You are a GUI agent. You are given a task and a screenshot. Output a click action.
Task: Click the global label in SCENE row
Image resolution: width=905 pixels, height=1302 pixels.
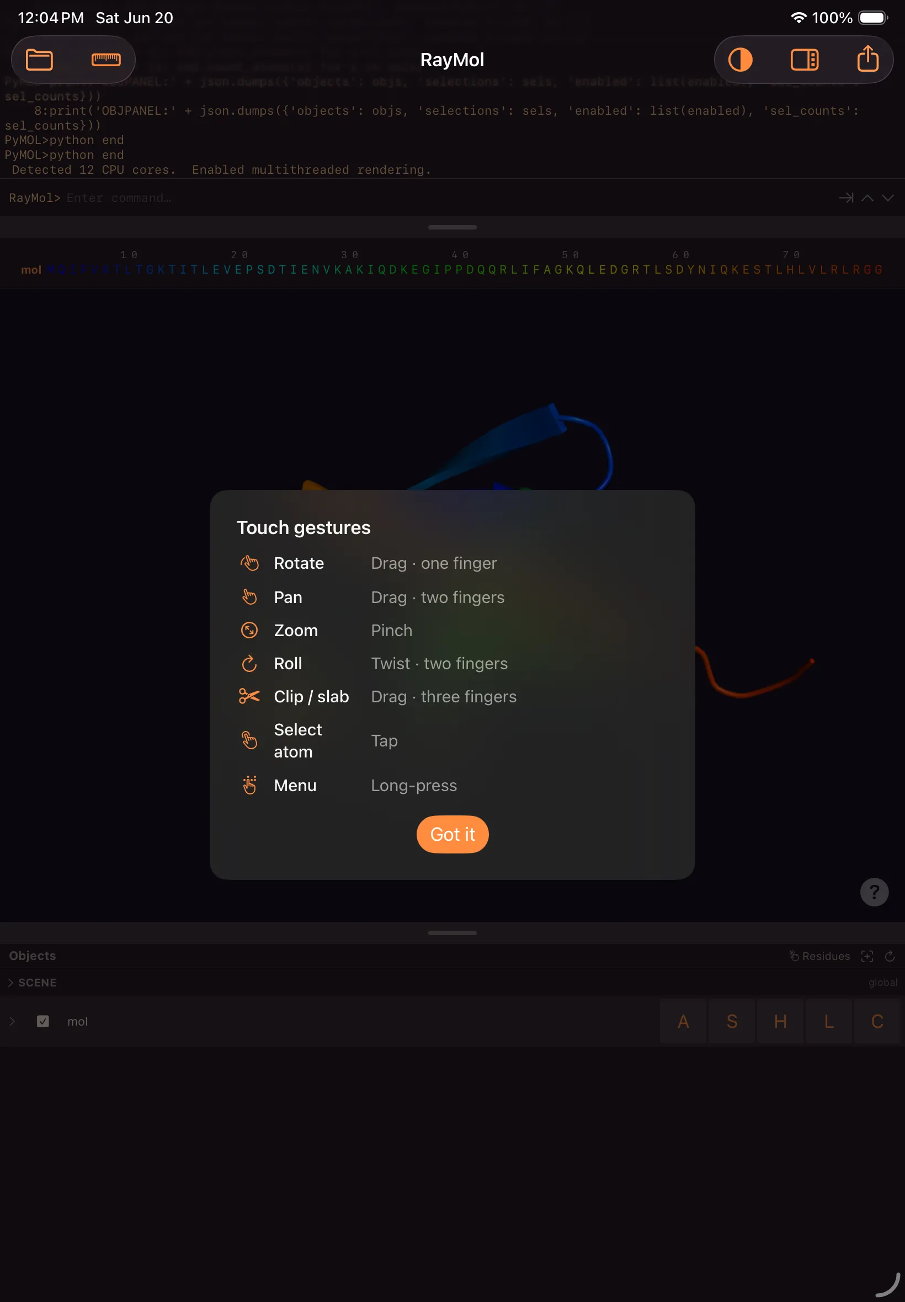click(x=882, y=983)
